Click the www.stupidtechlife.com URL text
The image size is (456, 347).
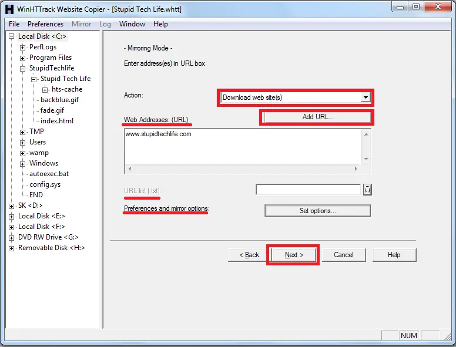pyautogui.click(x=159, y=134)
